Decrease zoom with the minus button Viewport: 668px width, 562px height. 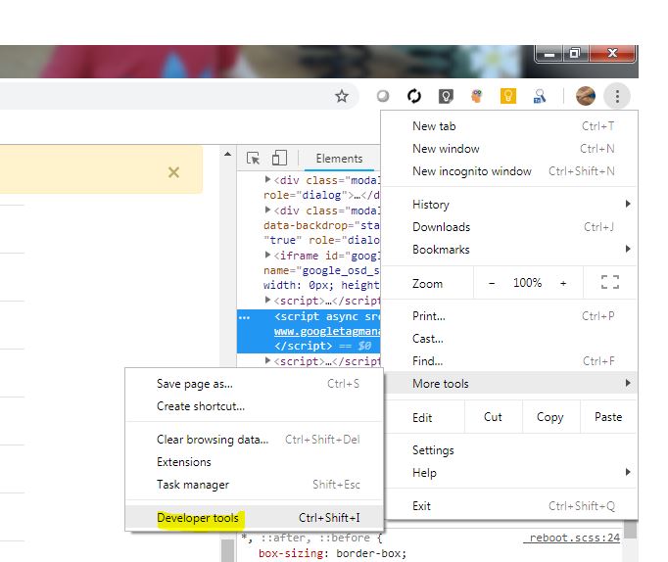pos(492,283)
